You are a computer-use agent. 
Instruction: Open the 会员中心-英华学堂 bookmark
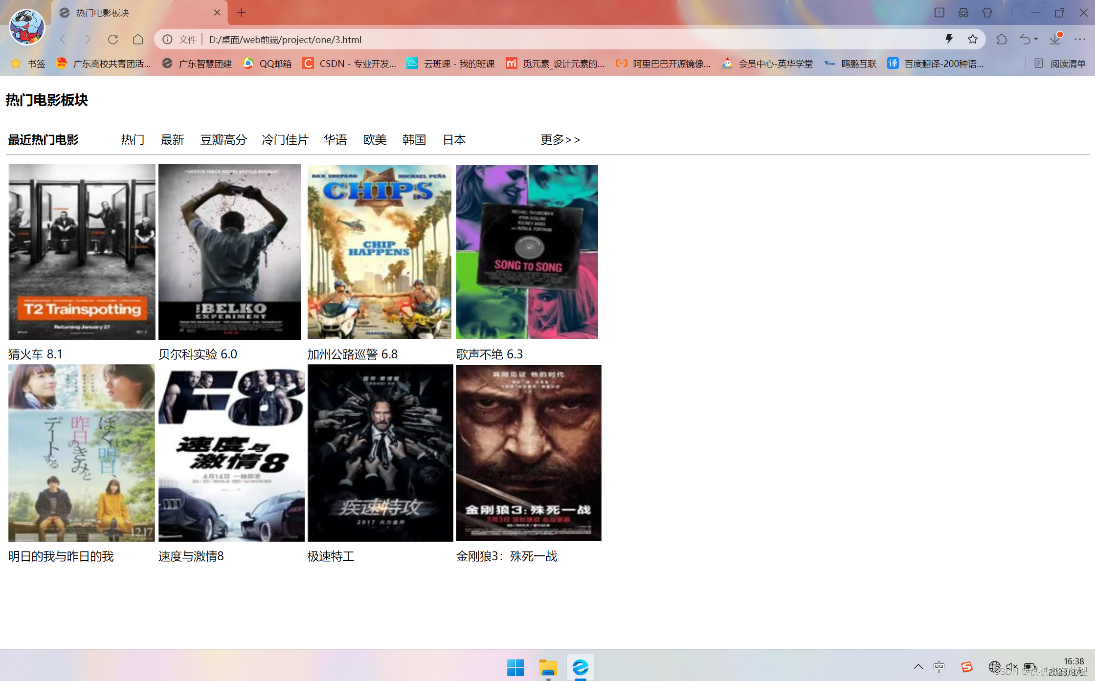click(x=767, y=64)
